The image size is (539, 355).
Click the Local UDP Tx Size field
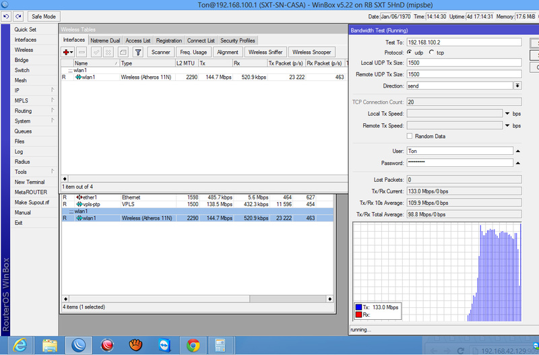pos(464,63)
